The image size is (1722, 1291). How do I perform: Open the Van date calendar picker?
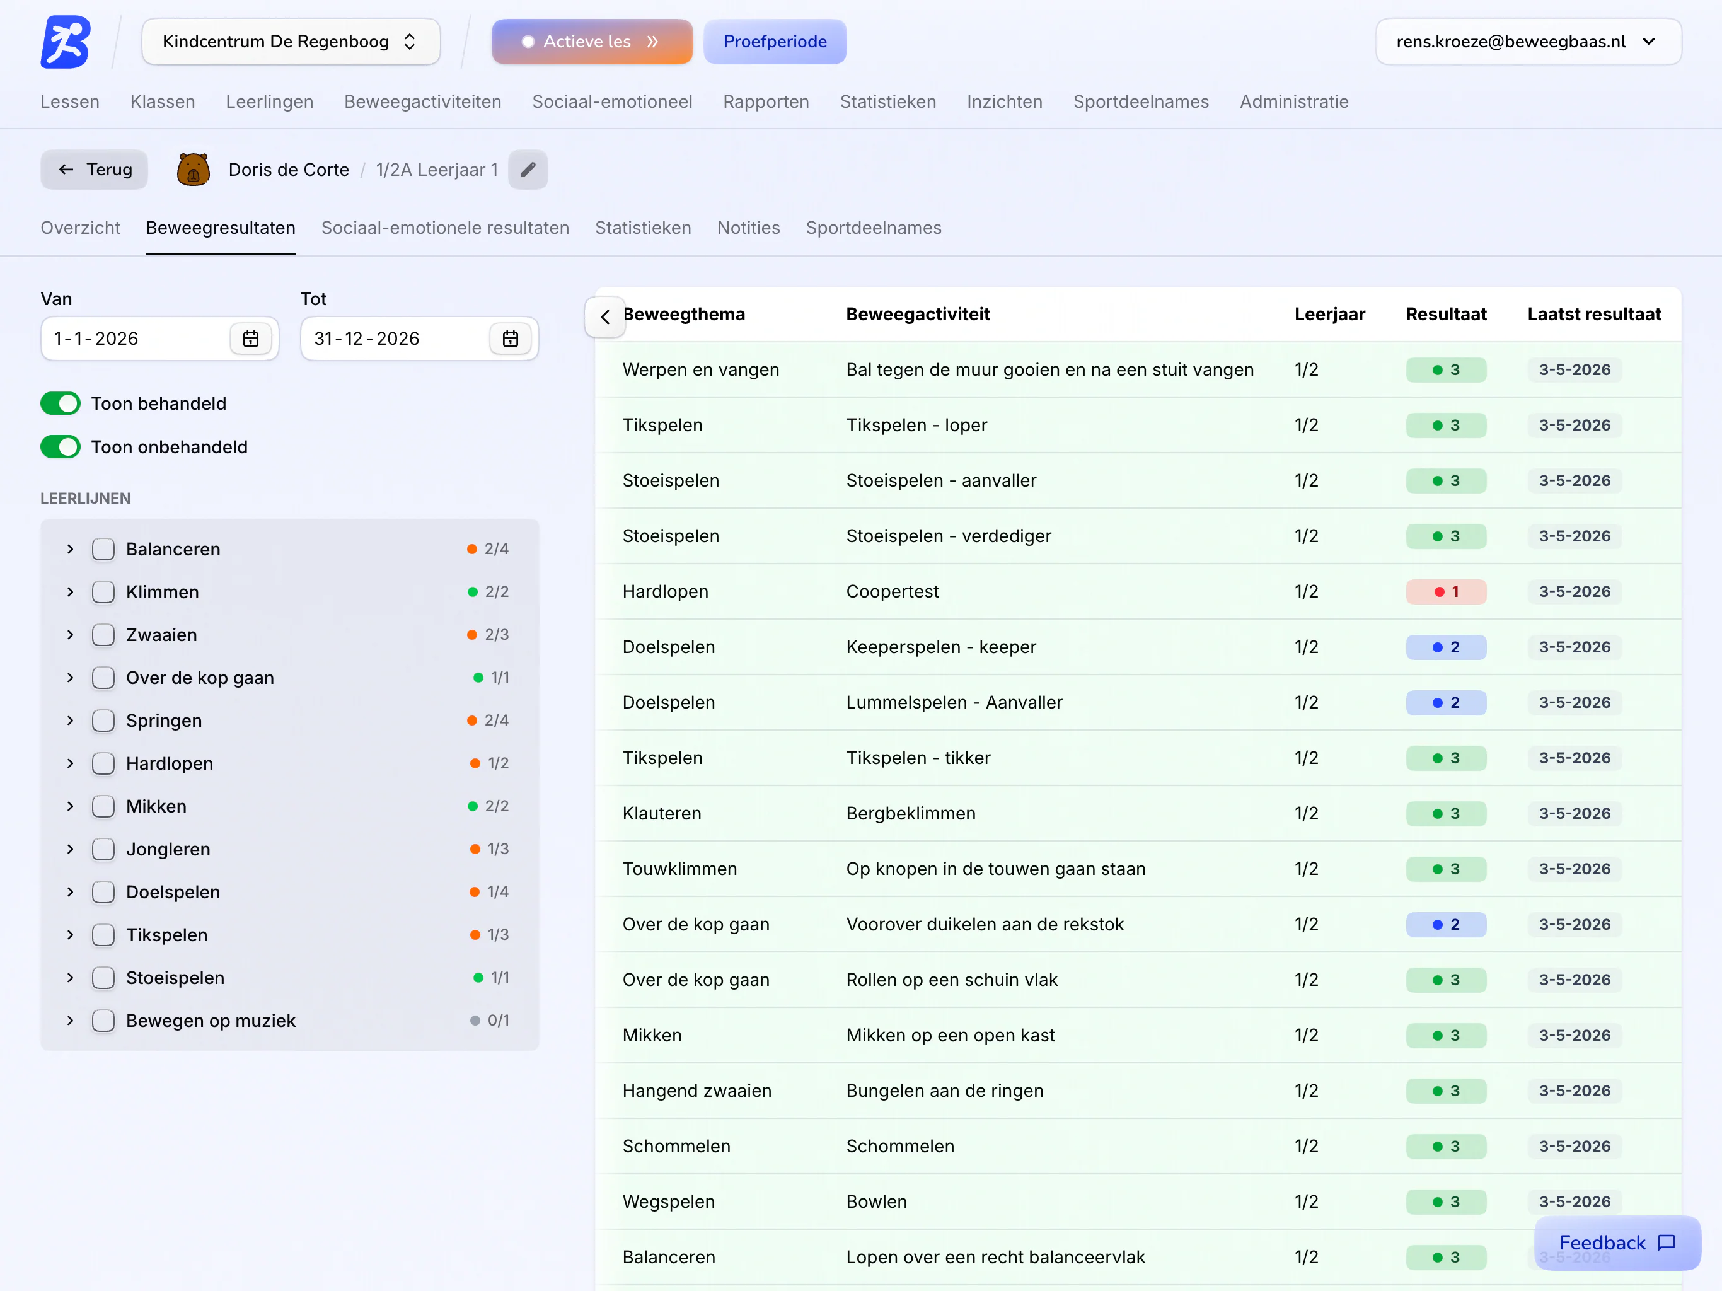(x=251, y=339)
